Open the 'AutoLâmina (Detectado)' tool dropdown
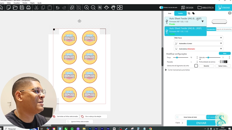 click(x=198, y=49)
